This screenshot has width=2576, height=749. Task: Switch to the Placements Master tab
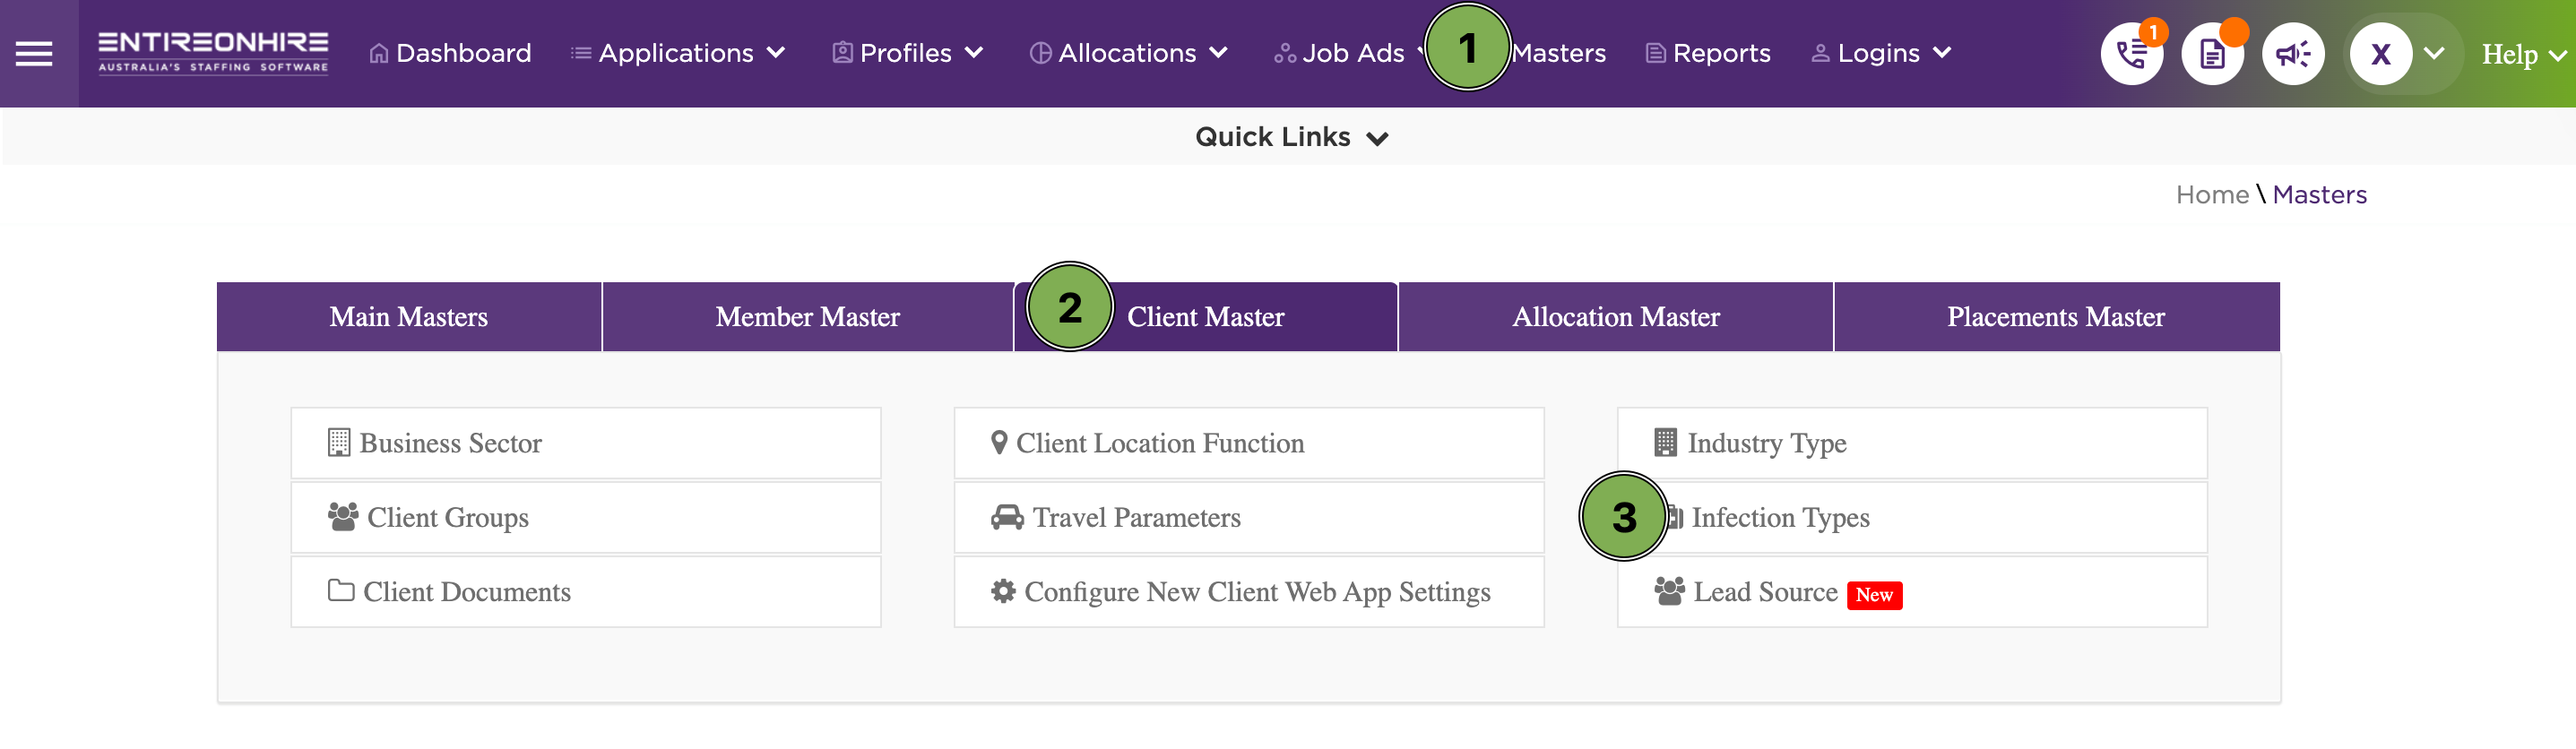tap(2057, 316)
